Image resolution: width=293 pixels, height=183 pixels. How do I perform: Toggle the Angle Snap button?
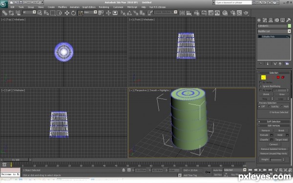tap(129, 13)
